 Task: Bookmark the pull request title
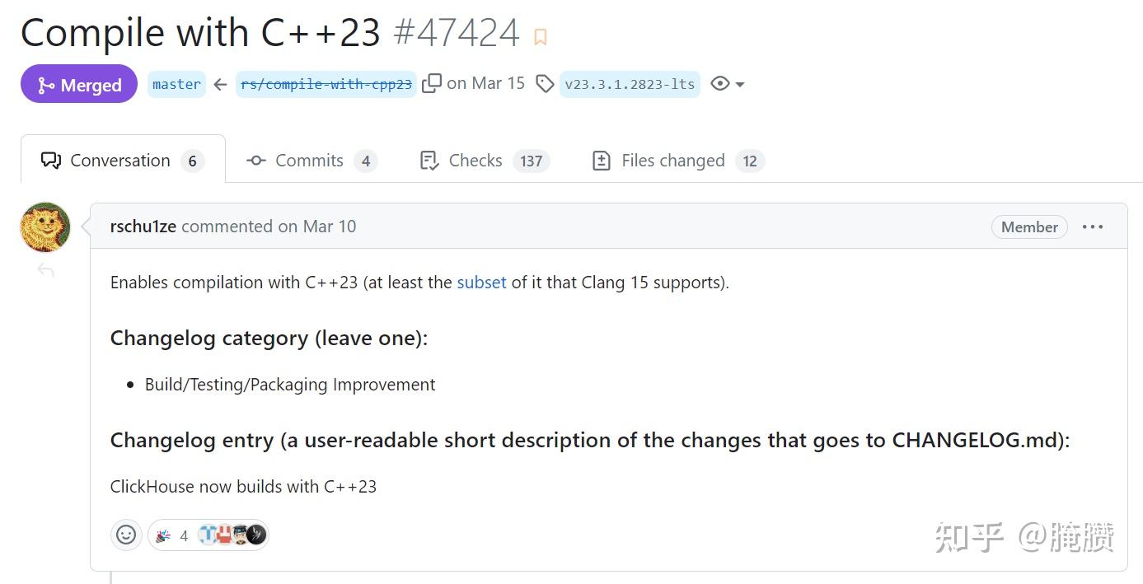pyautogui.click(x=540, y=37)
